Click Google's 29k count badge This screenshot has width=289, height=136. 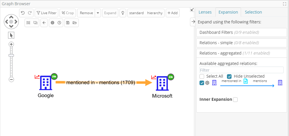coord(54,77)
